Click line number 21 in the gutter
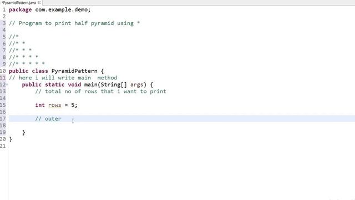 coord(3,146)
